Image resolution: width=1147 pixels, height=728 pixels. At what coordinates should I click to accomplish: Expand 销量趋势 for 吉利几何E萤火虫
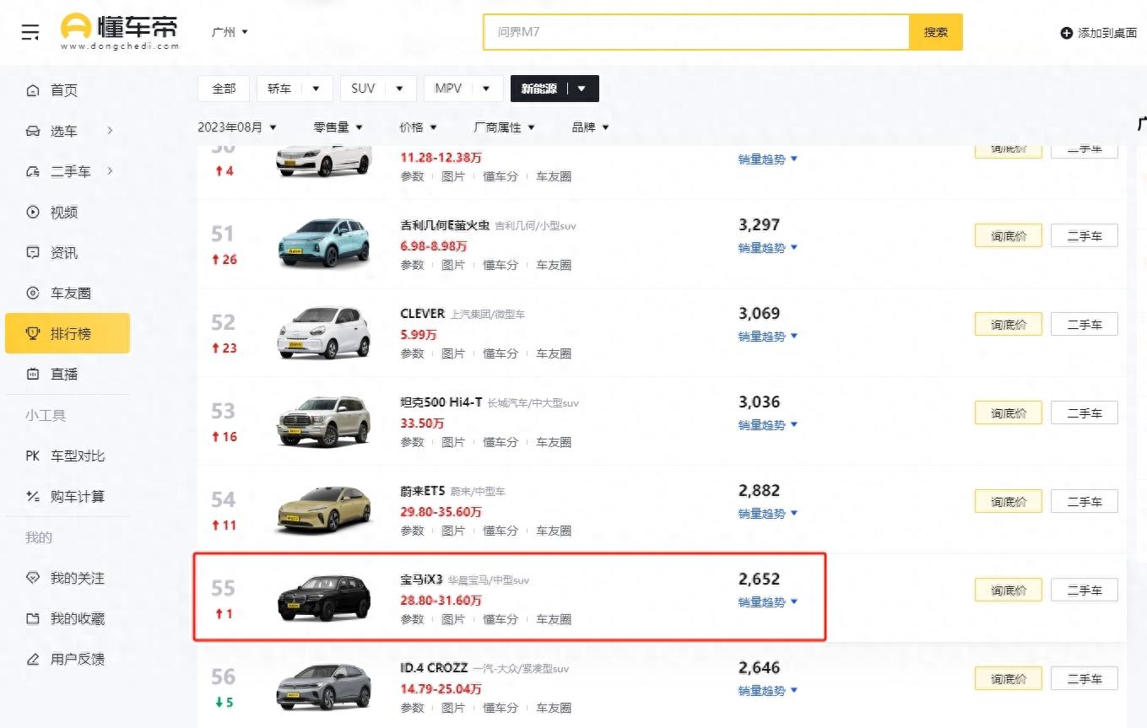click(x=768, y=248)
